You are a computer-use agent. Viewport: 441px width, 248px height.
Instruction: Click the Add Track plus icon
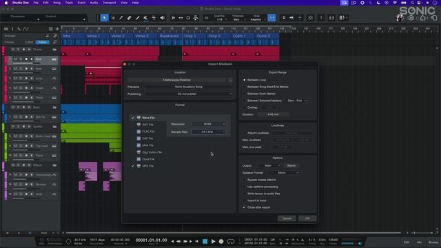point(57,29)
